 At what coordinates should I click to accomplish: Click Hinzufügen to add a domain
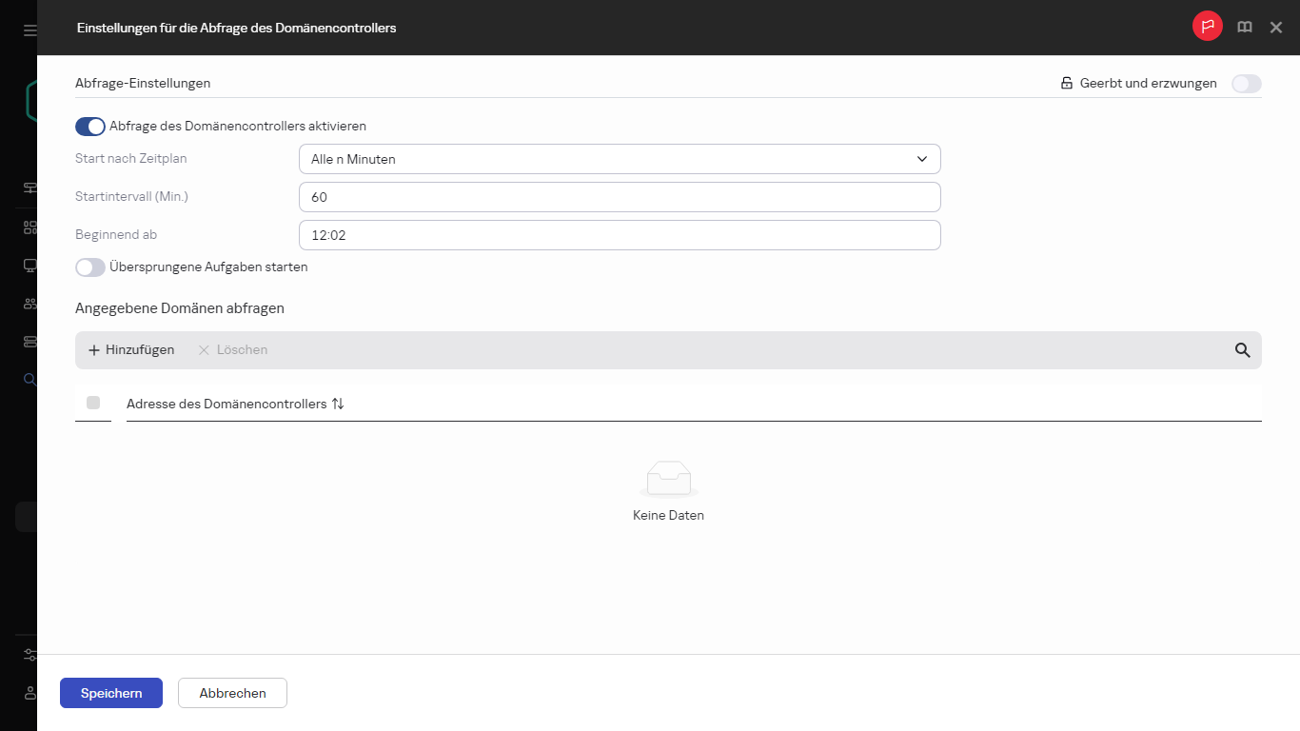pos(131,350)
